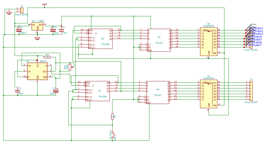Click the L7805 value label

tap(41, 21)
